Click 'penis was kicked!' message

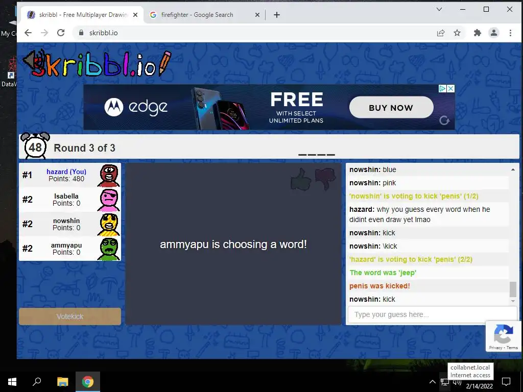pyautogui.click(x=379, y=286)
